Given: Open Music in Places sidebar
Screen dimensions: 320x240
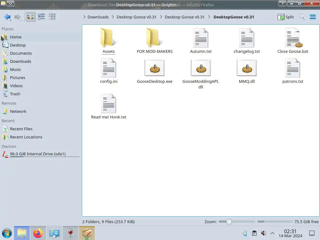Looking at the screenshot, I should (40, 70).
